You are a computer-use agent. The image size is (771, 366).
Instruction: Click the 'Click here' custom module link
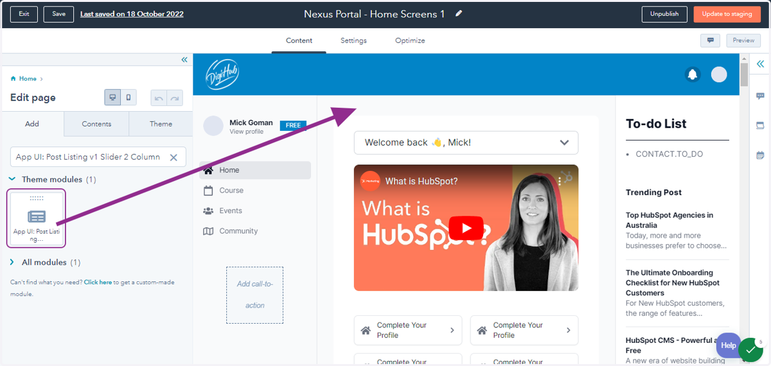pos(98,282)
